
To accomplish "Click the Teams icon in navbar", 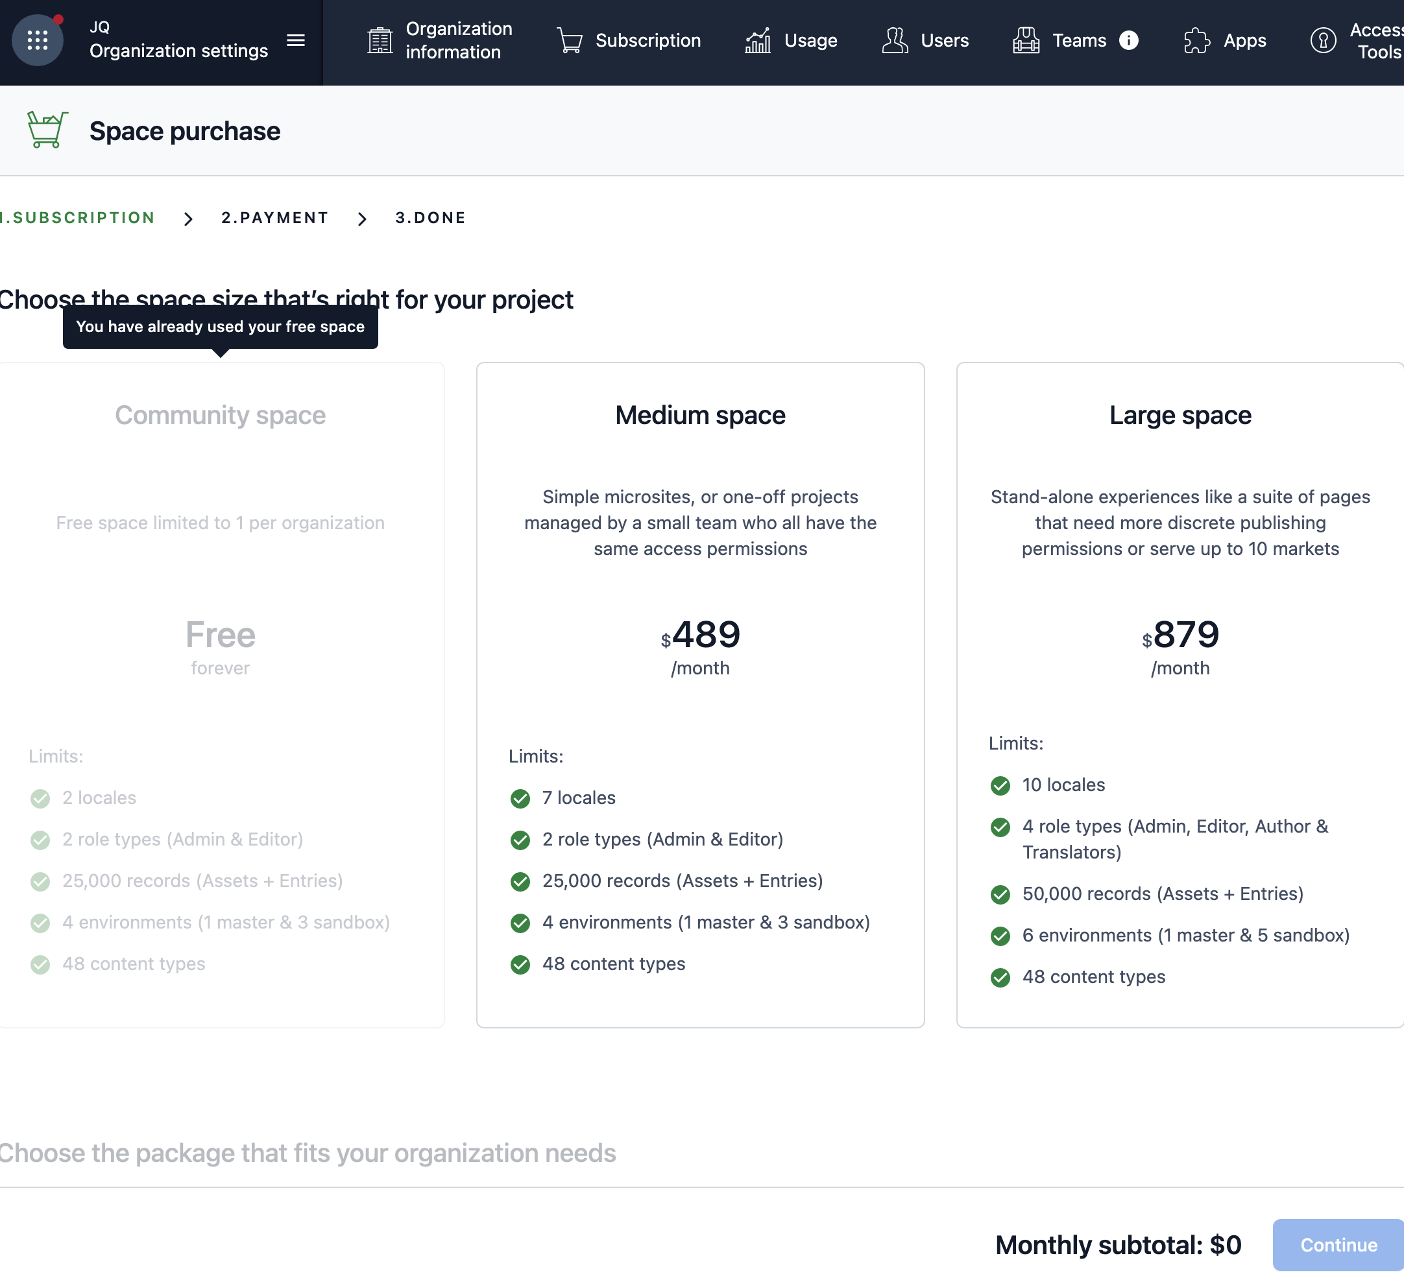I will (x=1026, y=40).
